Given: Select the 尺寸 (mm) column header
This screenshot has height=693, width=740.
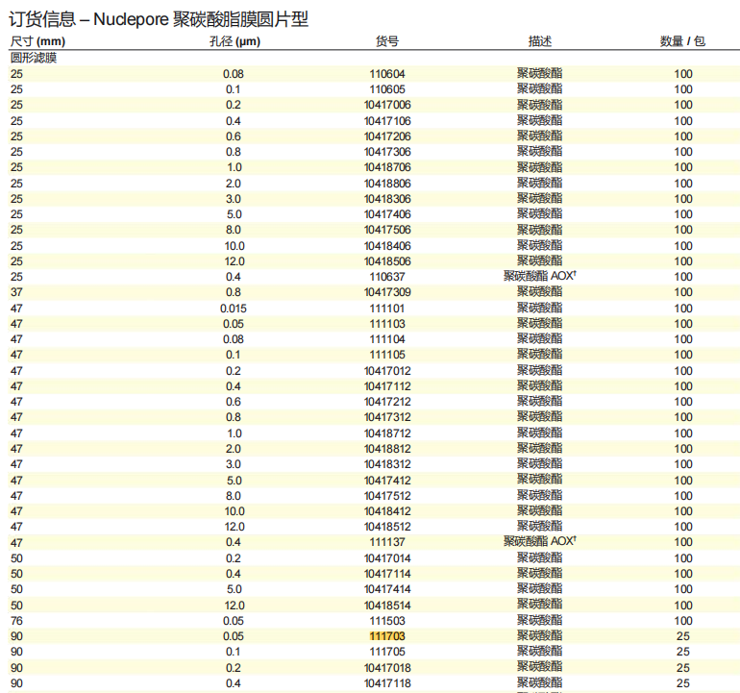Looking at the screenshot, I should pos(38,41).
